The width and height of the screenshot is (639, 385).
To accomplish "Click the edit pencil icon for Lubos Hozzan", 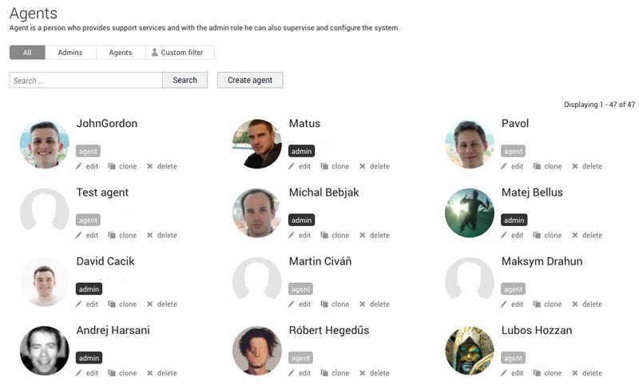I will pos(504,373).
